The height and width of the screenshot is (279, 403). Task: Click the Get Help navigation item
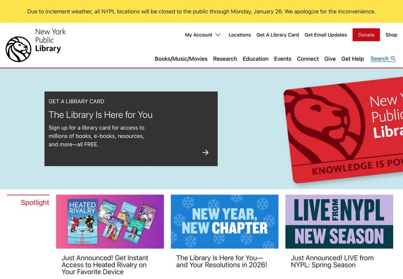coord(352,59)
